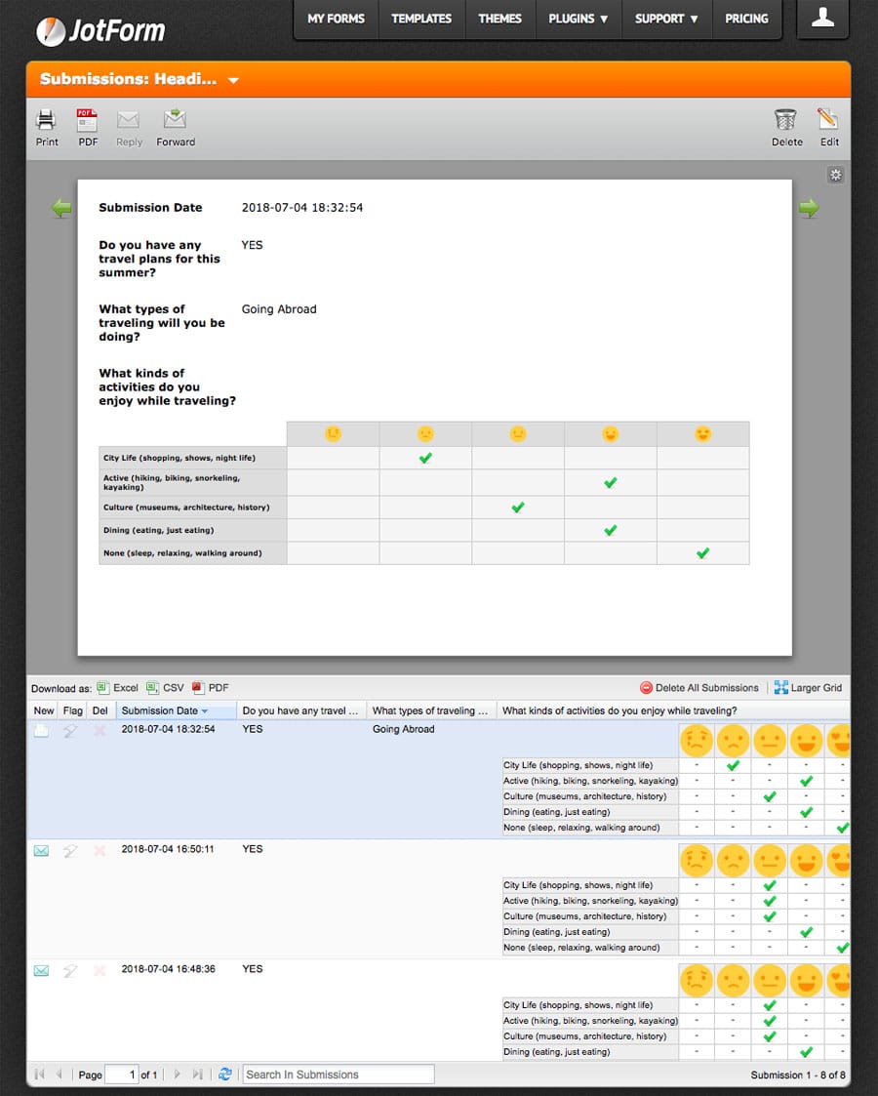Open Templates in top navigation
Viewport: 878px width, 1096px height.
point(421,19)
